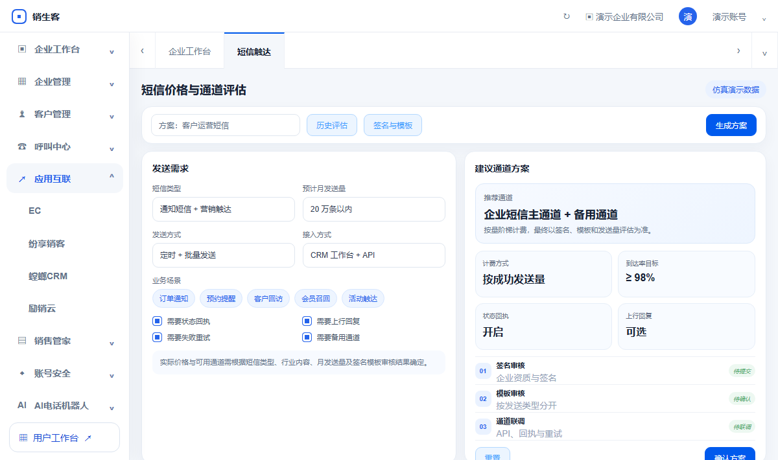778x460 pixels.
Task: Click the 销生客 logo icon
Action: click(x=19, y=17)
